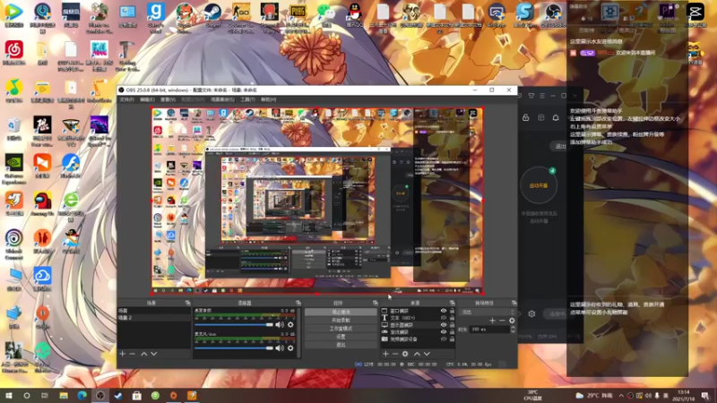717x403 pixels.
Task: Open 工具(T) menu in OBS
Action: pyautogui.click(x=248, y=99)
